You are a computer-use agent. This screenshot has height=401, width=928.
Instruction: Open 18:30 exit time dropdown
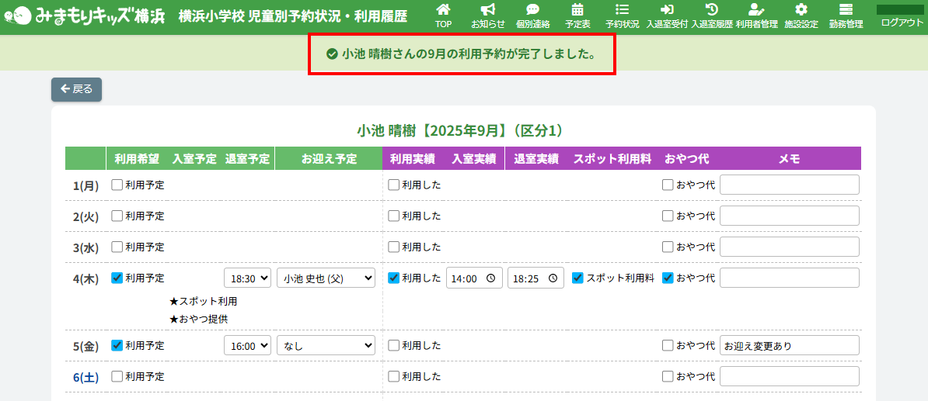247,278
